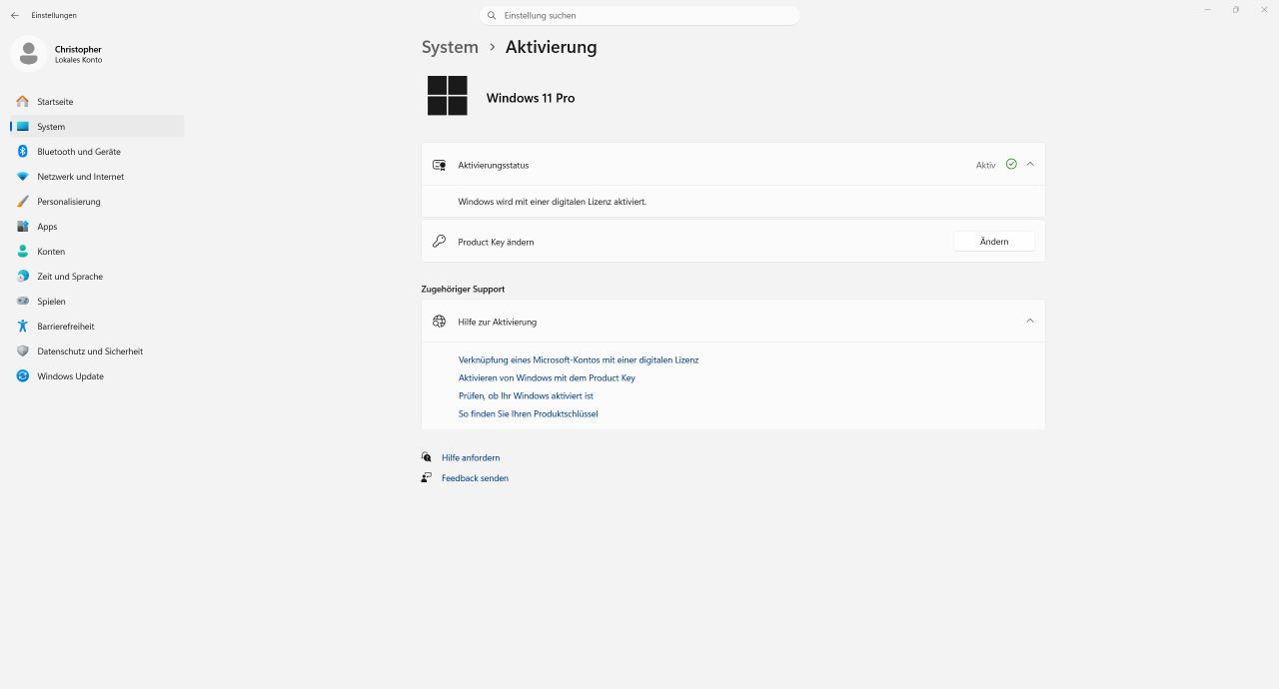Image resolution: width=1279 pixels, height=689 pixels.
Task: Click the green Aktiv checkmark icon
Action: click(1011, 164)
